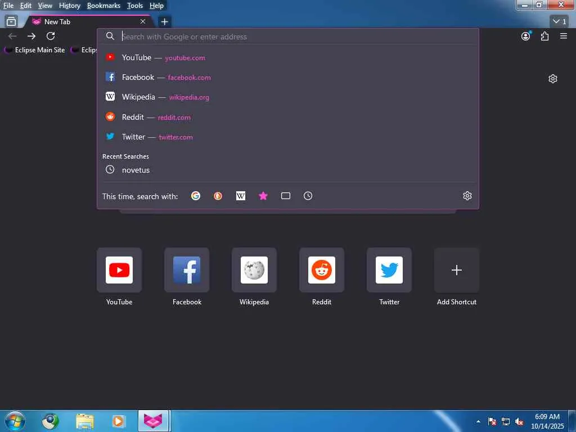Open Windows Start menu
Image resolution: width=576 pixels, height=432 pixels.
point(15,421)
